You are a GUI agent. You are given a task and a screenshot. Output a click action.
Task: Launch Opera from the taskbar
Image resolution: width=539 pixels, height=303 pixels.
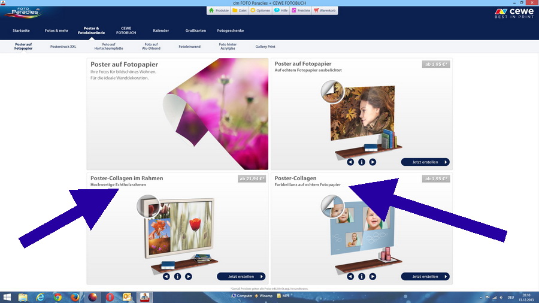(110, 297)
